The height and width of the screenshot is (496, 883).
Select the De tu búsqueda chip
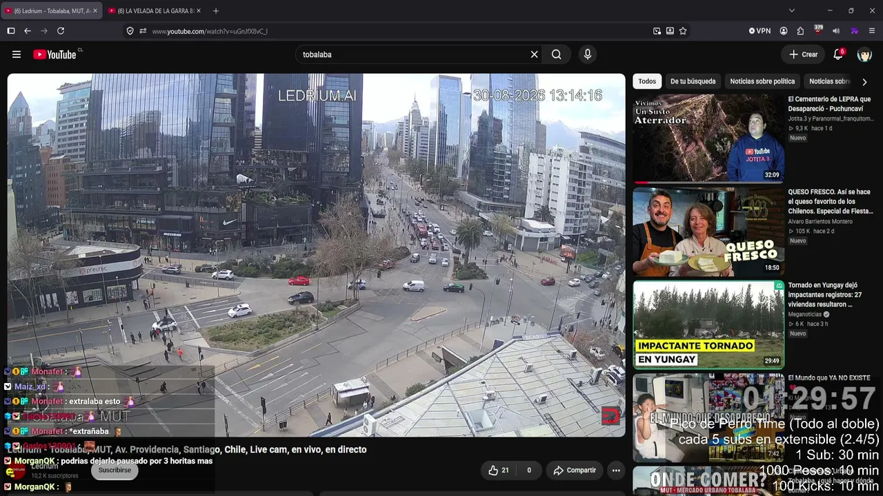[x=693, y=81]
